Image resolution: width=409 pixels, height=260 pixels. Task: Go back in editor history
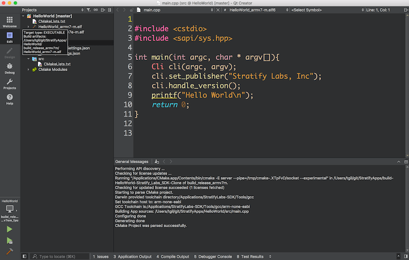[x=118, y=10]
